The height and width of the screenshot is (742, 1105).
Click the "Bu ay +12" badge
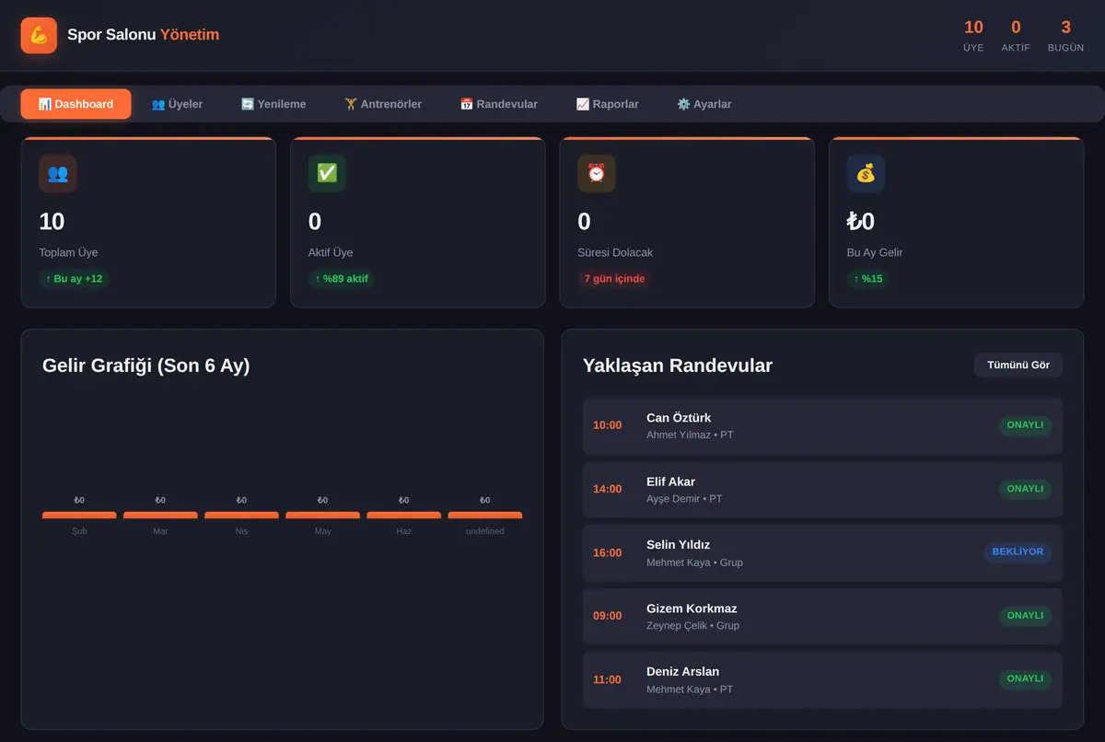tap(75, 279)
